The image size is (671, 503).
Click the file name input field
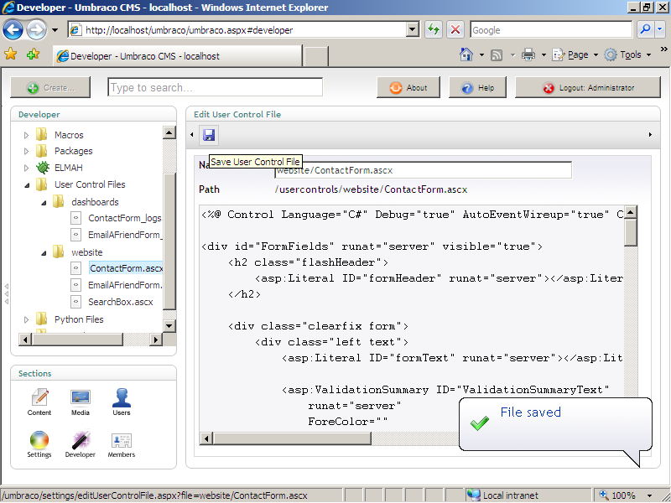point(423,170)
